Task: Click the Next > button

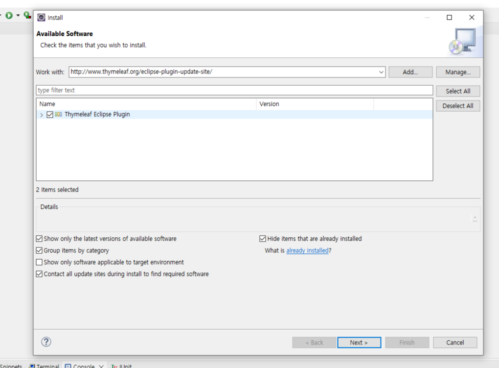Action: tap(359, 343)
